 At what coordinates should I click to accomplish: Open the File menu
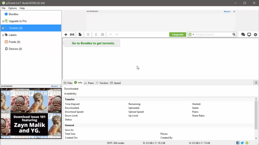coord(3,8)
